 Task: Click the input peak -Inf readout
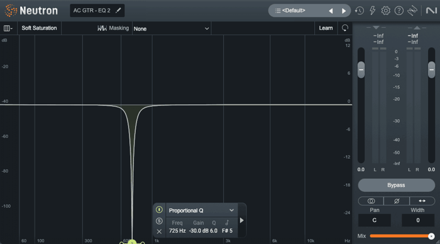(x=378, y=36)
